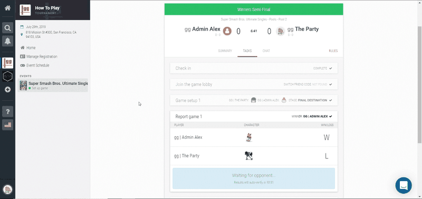Click the W result for Admin Alex
Screen dimensions: 422x199
pos(327,138)
